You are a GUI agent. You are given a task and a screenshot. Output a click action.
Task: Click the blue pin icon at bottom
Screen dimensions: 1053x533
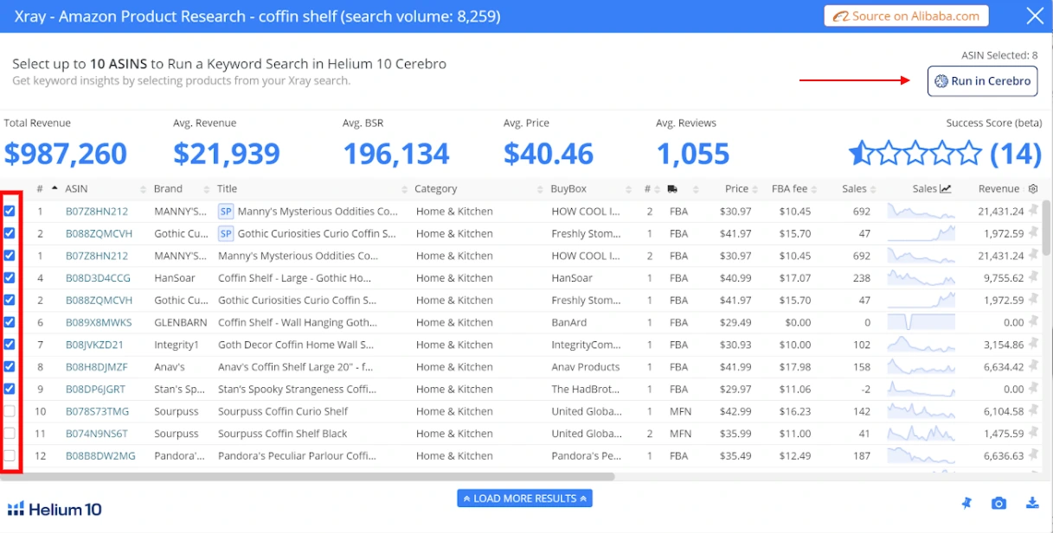click(x=966, y=504)
